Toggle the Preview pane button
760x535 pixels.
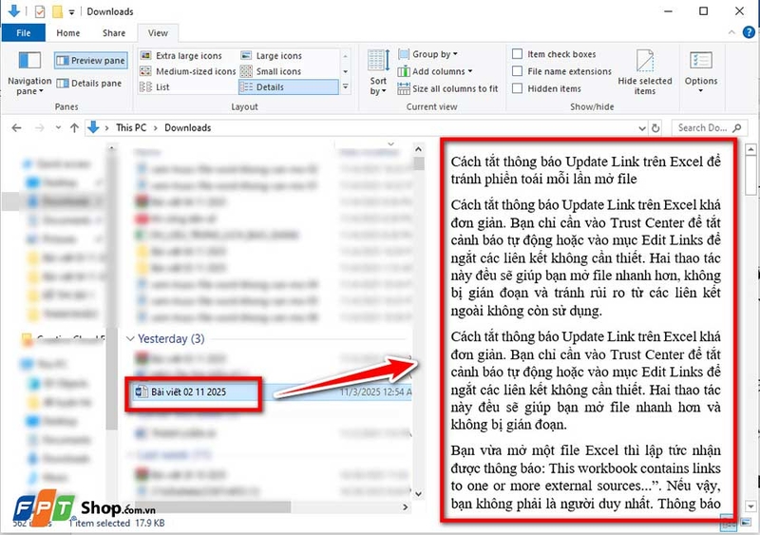click(x=90, y=60)
